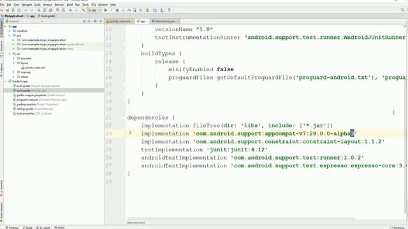Open the Build menu
This screenshot has height=229, width=408.
point(69,4)
